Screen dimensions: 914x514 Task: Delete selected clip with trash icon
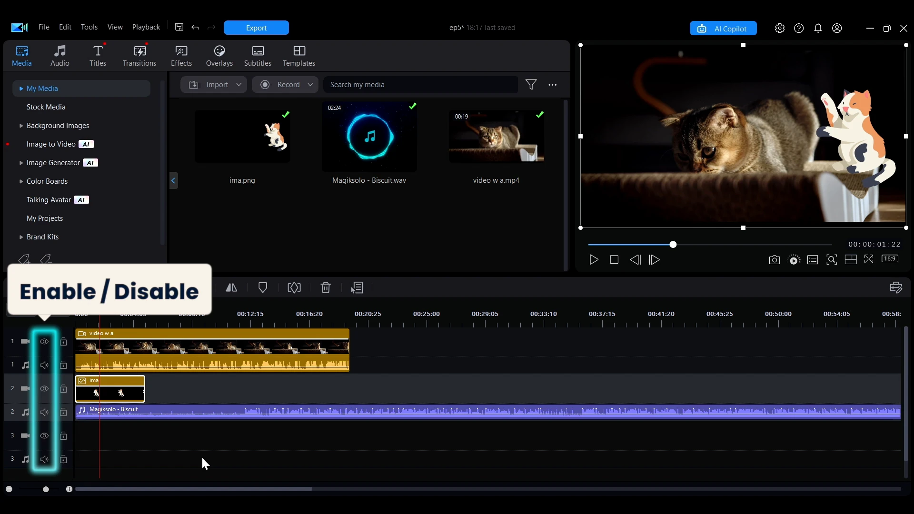click(x=326, y=287)
